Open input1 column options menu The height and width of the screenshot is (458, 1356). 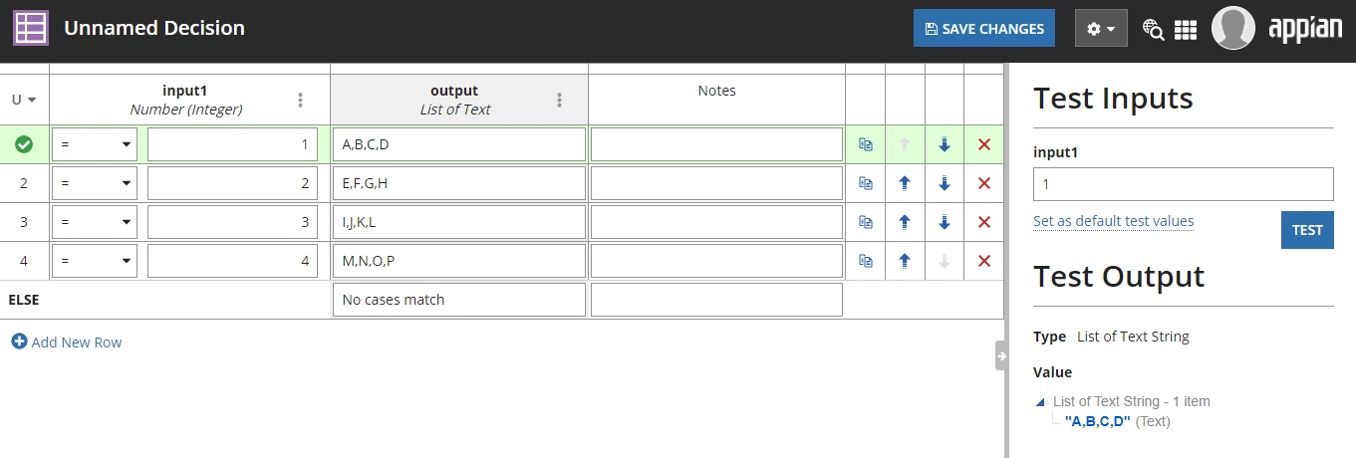tap(300, 100)
